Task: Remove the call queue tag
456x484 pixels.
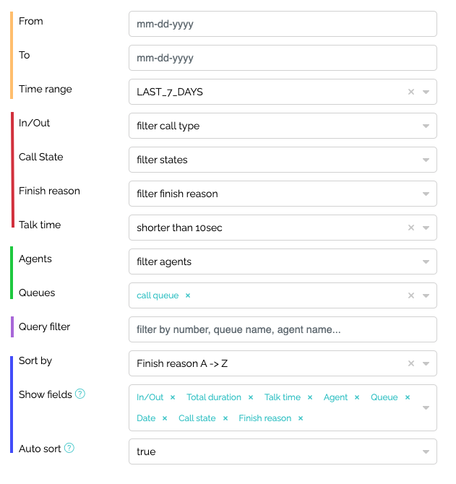Action: (x=188, y=295)
